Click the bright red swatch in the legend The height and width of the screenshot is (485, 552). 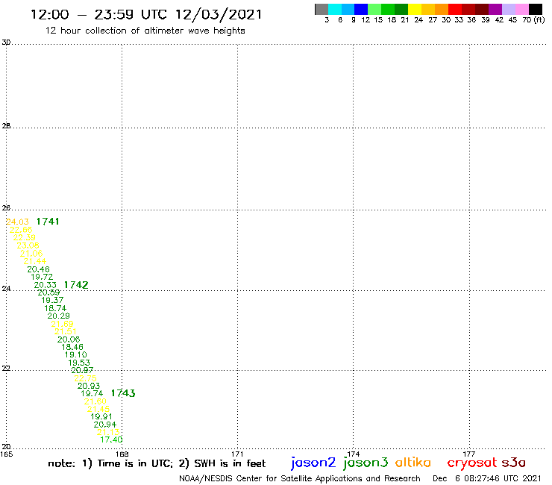tap(455, 9)
